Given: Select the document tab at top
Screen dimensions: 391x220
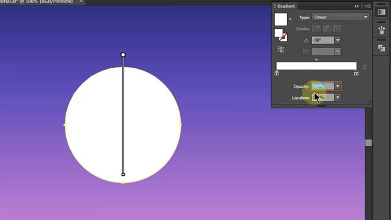Looking at the screenshot, I should pos(37,2).
